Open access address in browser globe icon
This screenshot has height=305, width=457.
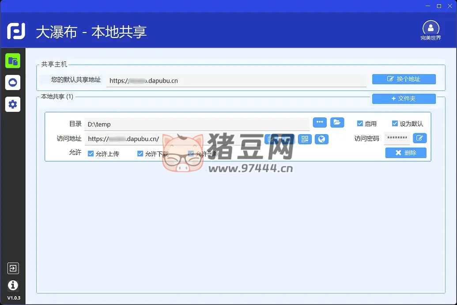(321, 139)
